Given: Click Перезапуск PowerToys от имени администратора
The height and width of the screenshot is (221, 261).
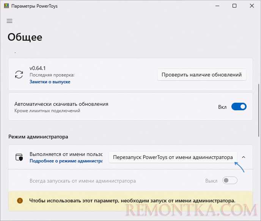Looking at the screenshot, I should [173, 157].
